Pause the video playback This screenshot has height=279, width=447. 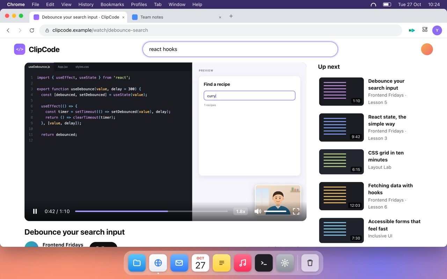click(x=35, y=211)
